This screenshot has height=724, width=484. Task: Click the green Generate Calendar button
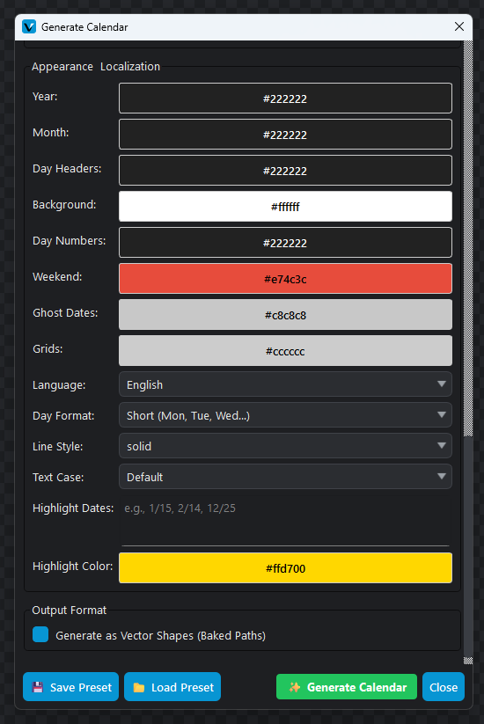(x=347, y=687)
